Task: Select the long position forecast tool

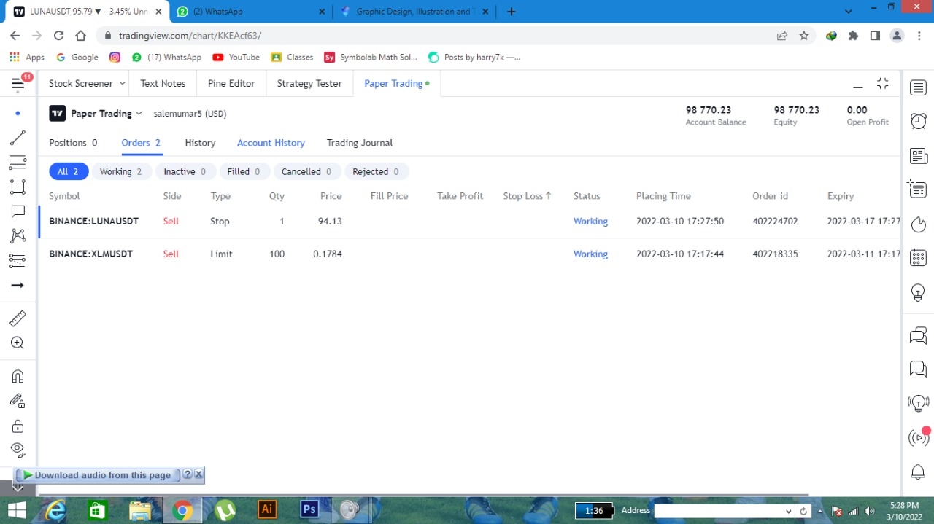Action: 18,260
